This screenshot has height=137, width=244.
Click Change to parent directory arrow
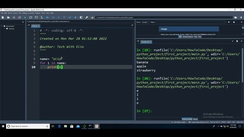pyautogui.click(x=241, y=18)
